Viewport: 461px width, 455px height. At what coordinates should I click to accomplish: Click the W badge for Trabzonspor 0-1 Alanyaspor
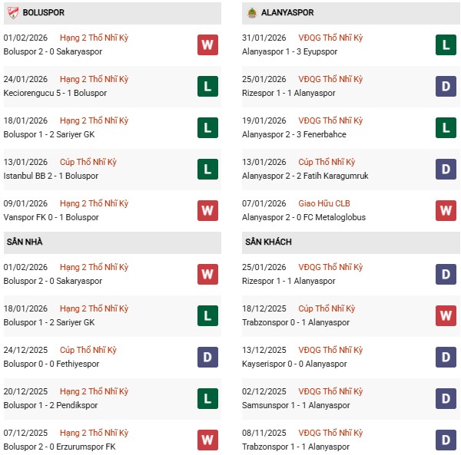tap(446, 315)
